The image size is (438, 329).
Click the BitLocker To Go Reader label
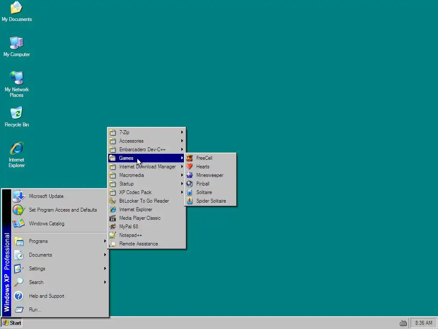(144, 201)
